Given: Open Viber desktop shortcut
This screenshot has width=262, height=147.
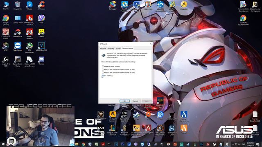Looking at the screenshot, I should click(x=41, y=19).
